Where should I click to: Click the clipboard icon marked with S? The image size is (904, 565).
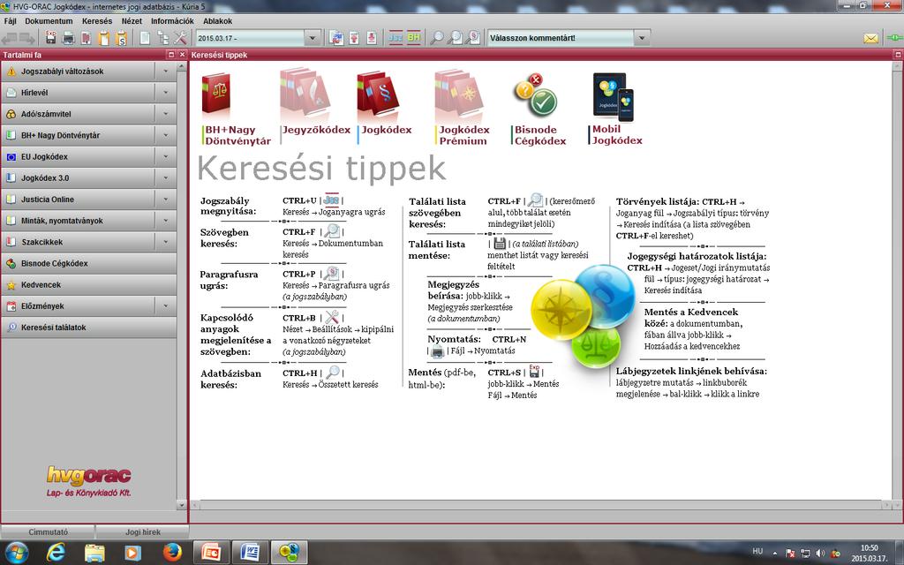point(121,38)
